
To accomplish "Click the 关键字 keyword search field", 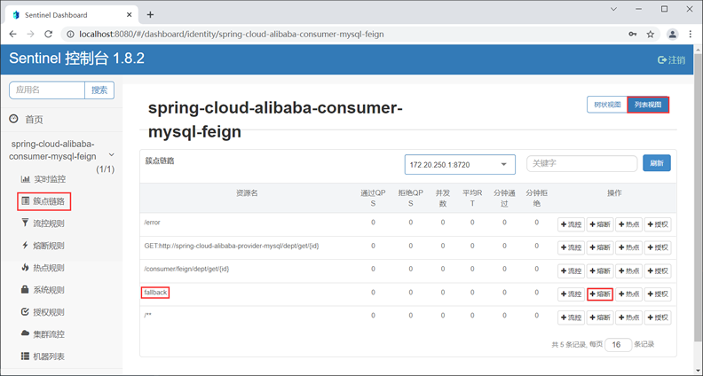I will click(x=581, y=163).
